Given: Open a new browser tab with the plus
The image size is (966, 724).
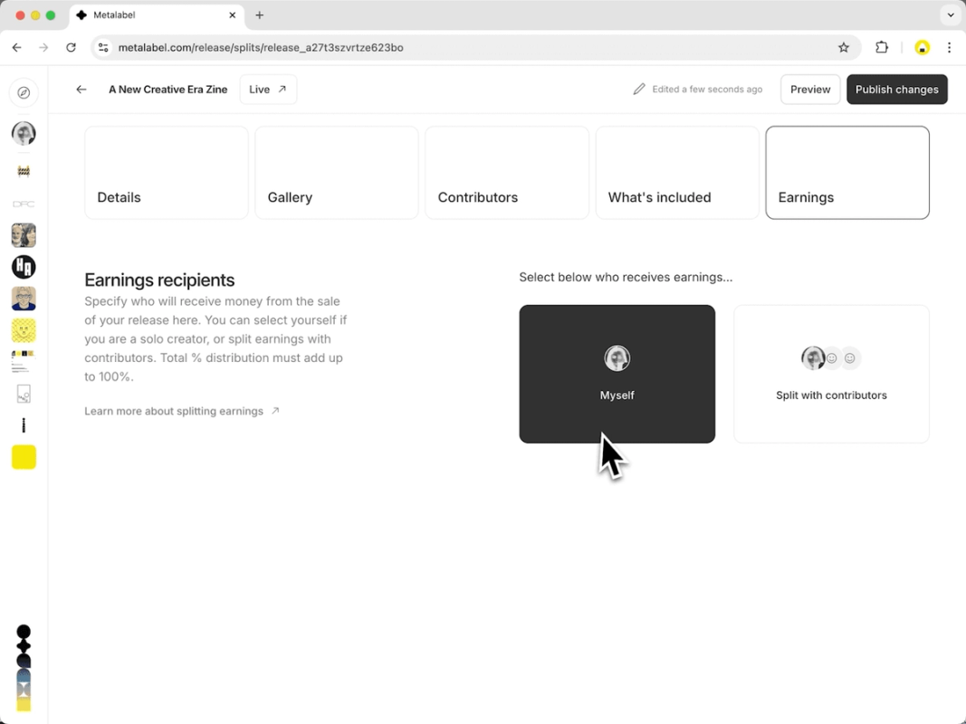Looking at the screenshot, I should [259, 14].
